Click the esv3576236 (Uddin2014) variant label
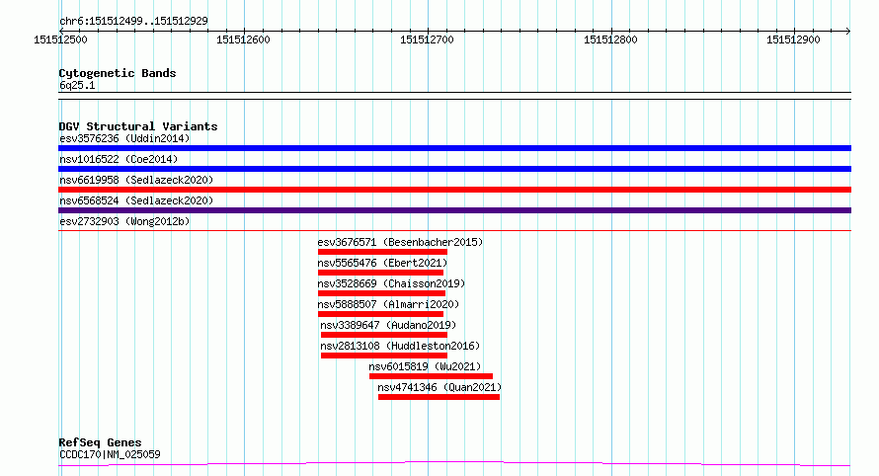 tap(124, 138)
